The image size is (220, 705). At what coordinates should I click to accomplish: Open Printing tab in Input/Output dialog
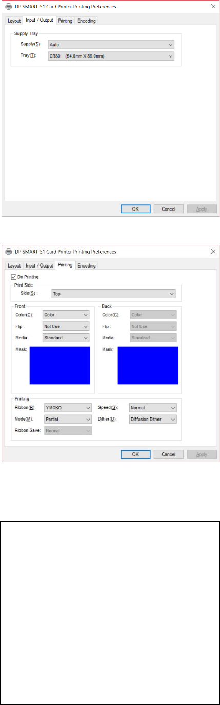click(66, 21)
